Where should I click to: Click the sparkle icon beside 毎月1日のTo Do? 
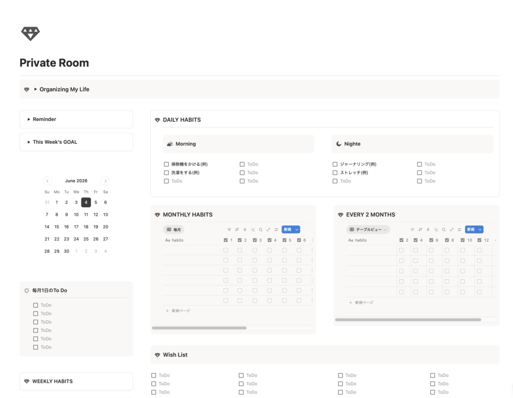(27, 290)
